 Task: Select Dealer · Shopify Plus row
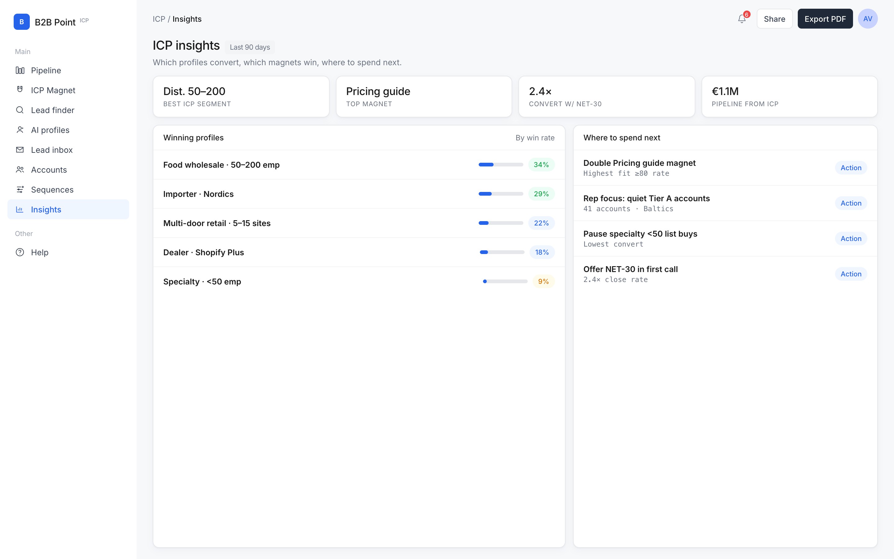click(359, 252)
